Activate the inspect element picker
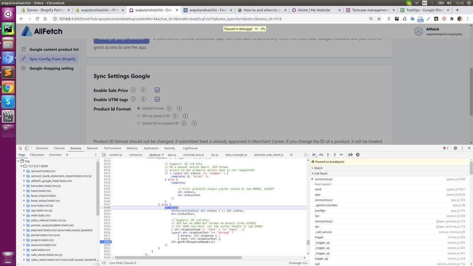The image size is (473, 266). (x=20, y=148)
